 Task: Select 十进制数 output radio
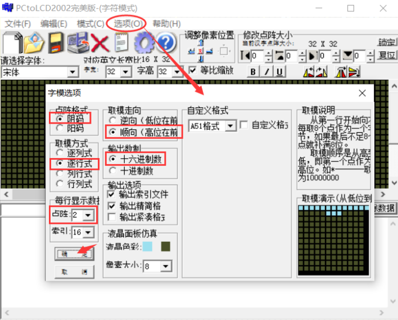tap(112, 170)
